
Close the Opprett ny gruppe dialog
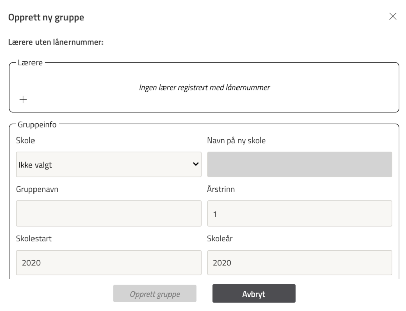click(392, 17)
